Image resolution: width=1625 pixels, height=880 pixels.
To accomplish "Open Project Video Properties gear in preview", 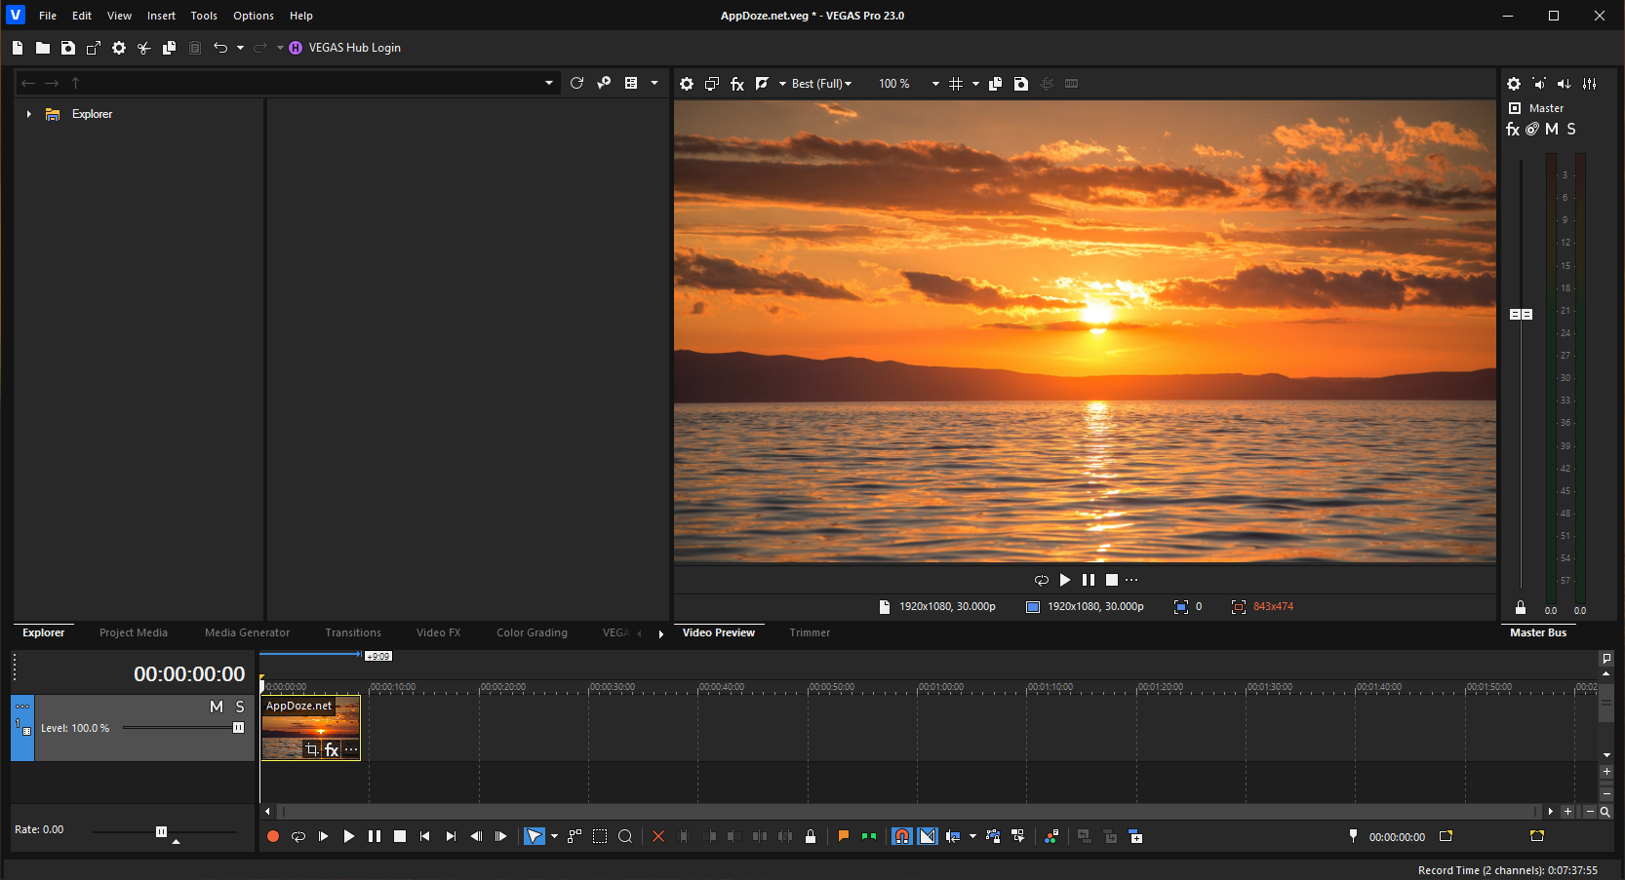I will pos(687,84).
